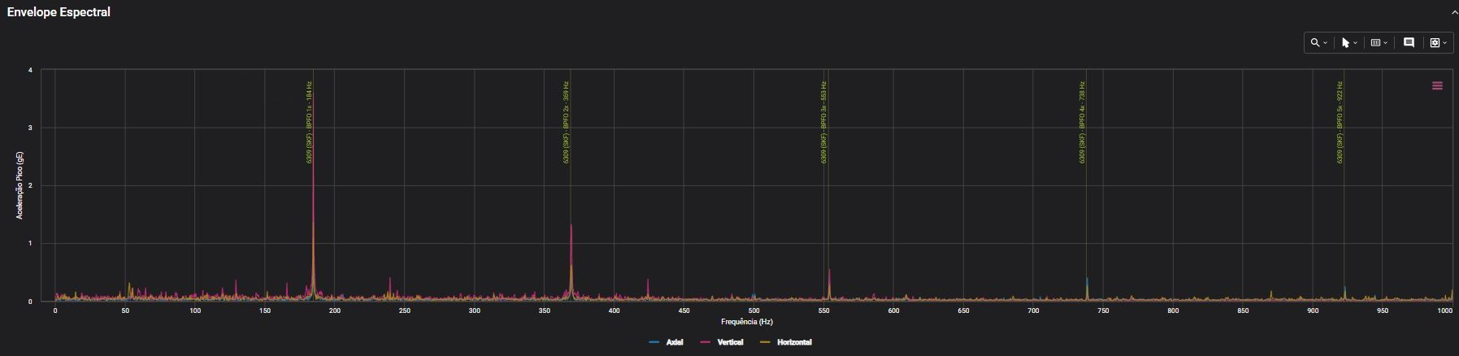Click the BPFO 5x 922 Hz marker
The image size is (1459, 356).
[x=1340, y=122]
